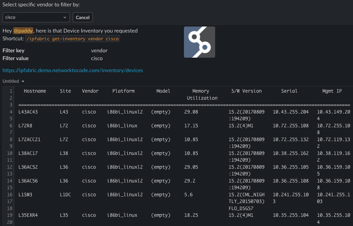Click site L43 in L43AC43 row

[x=64, y=112]
